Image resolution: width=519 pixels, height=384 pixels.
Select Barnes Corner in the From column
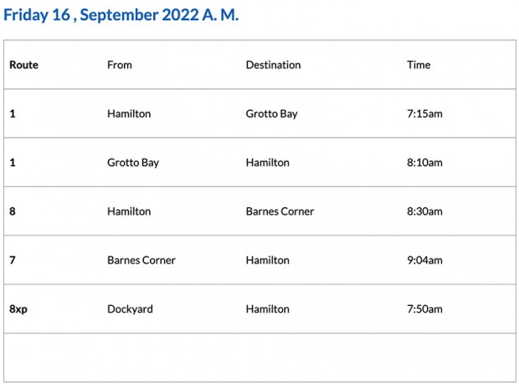pos(141,260)
